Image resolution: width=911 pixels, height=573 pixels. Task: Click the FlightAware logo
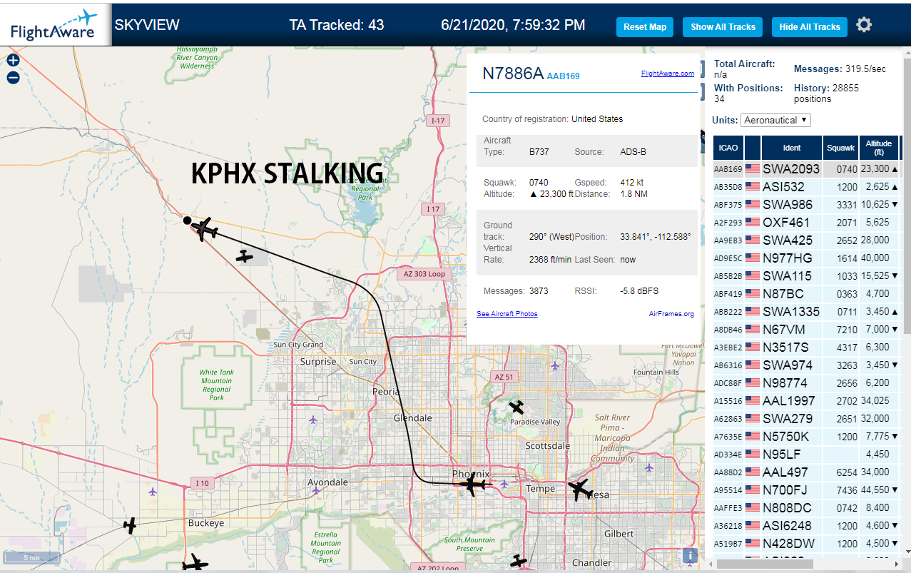pyautogui.click(x=55, y=25)
